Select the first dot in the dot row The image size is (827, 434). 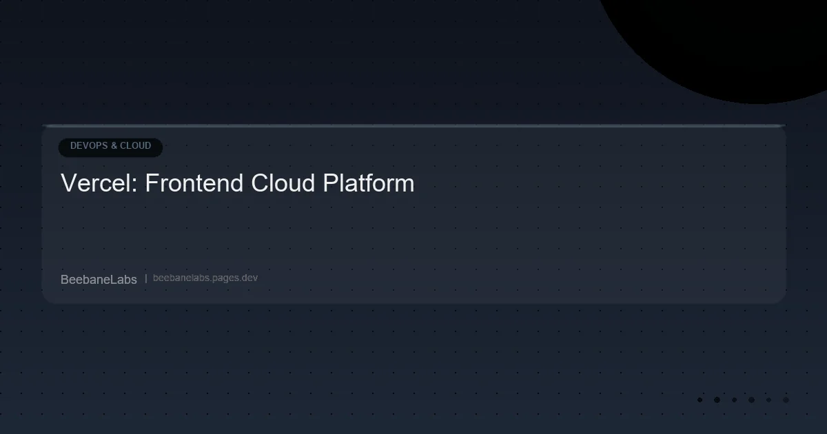click(x=700, y=400)
